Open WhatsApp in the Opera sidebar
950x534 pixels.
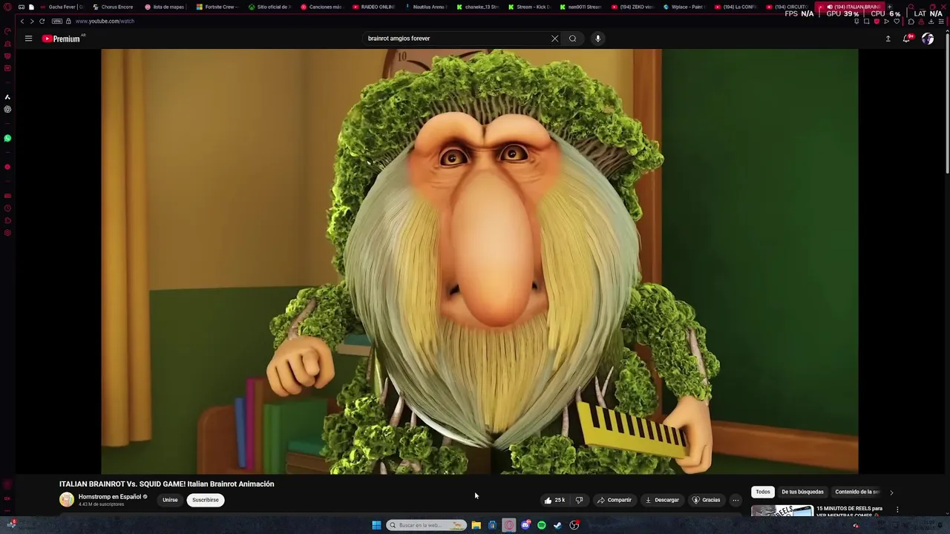tap(7, 139)
